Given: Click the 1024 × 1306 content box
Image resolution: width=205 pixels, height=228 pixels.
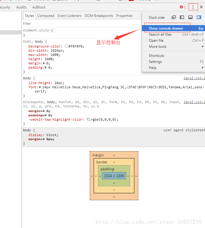Looking at the screenshot, I should click(x=114, y=176).
